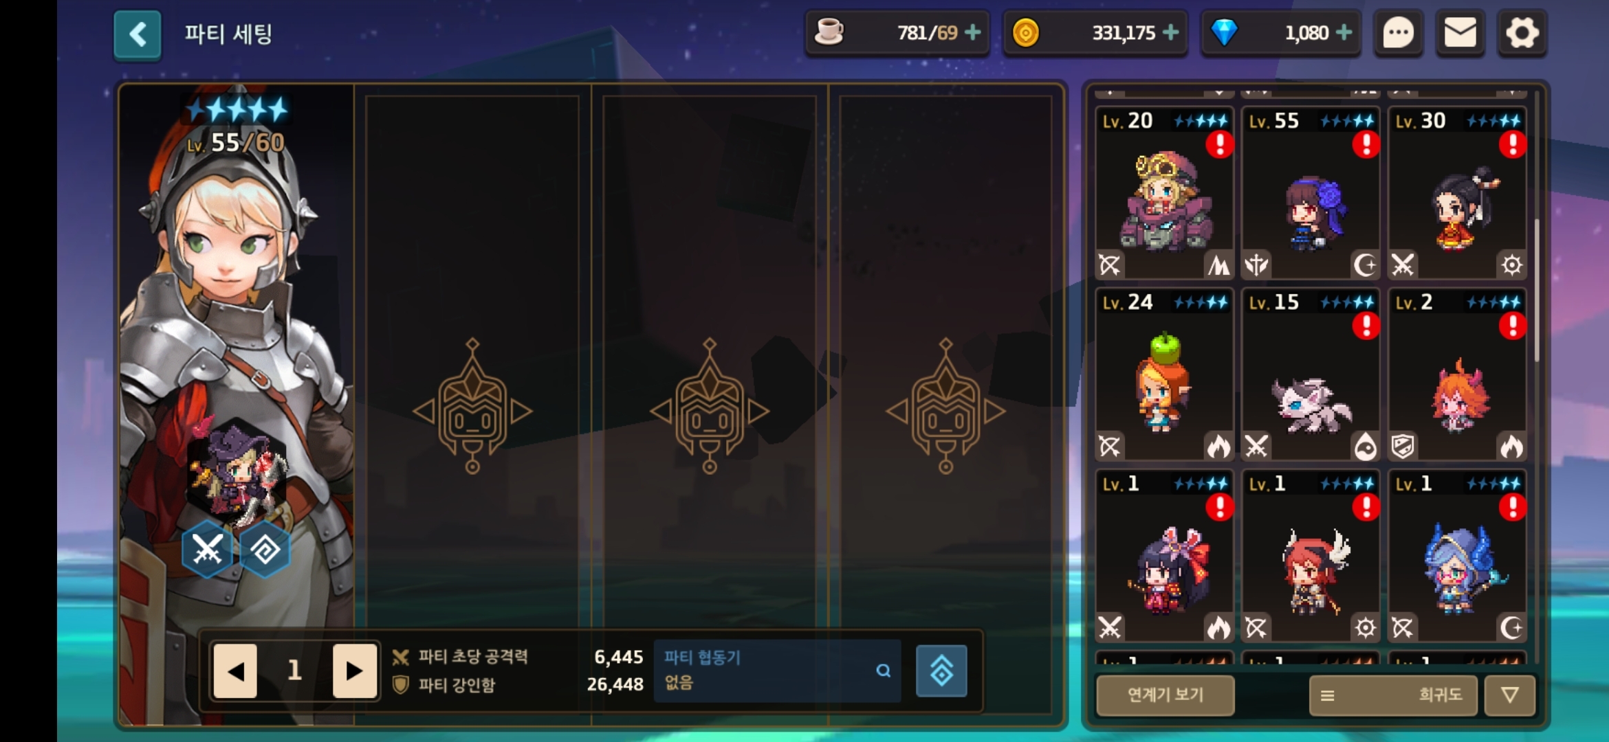Add gold coins with the plus icon
This screenshot has width=1609, height=742.
point(1170,32)
